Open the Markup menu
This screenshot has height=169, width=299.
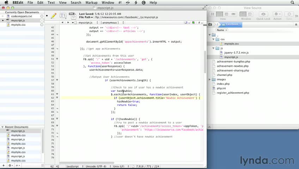[x=91, y=3]
